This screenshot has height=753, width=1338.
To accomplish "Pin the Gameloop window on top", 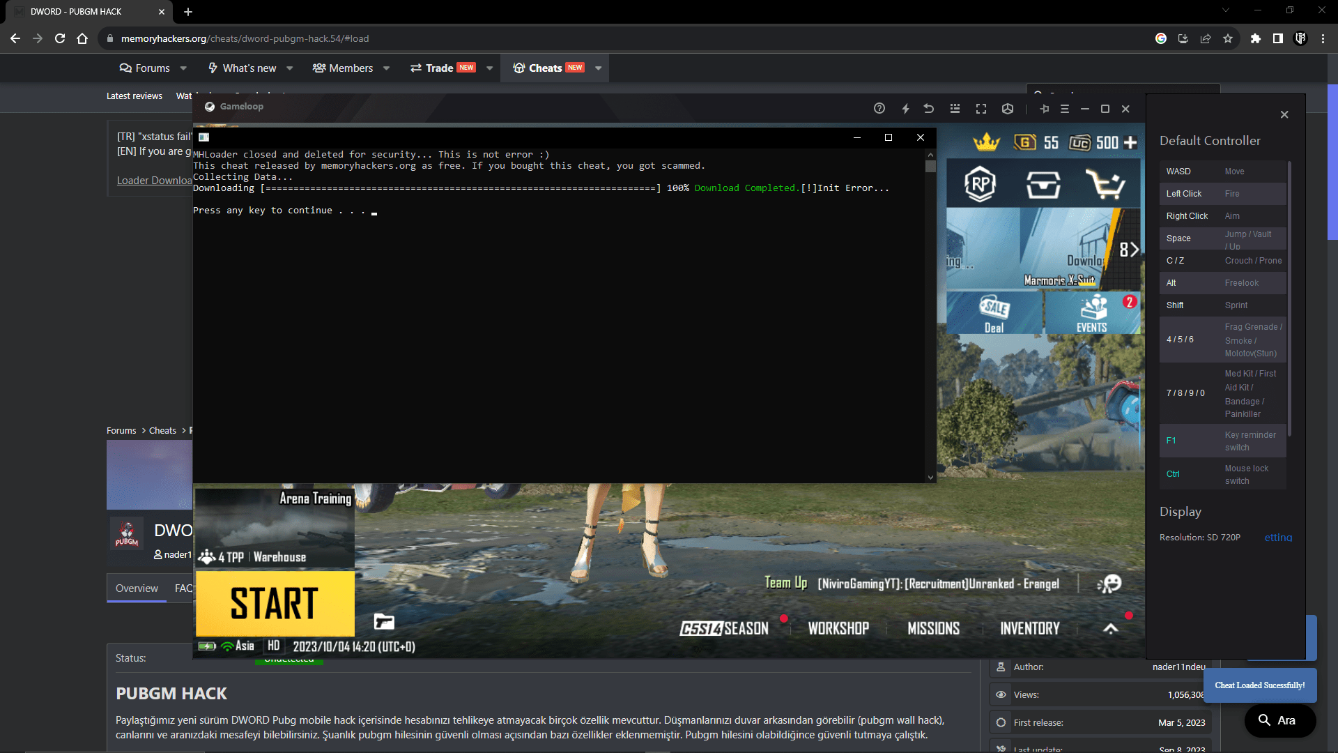I will tap(1044, 109).
